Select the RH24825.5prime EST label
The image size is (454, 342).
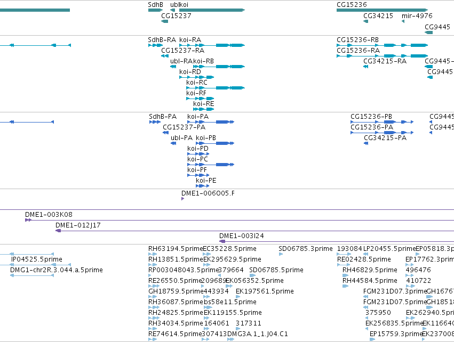click(176, 313)
